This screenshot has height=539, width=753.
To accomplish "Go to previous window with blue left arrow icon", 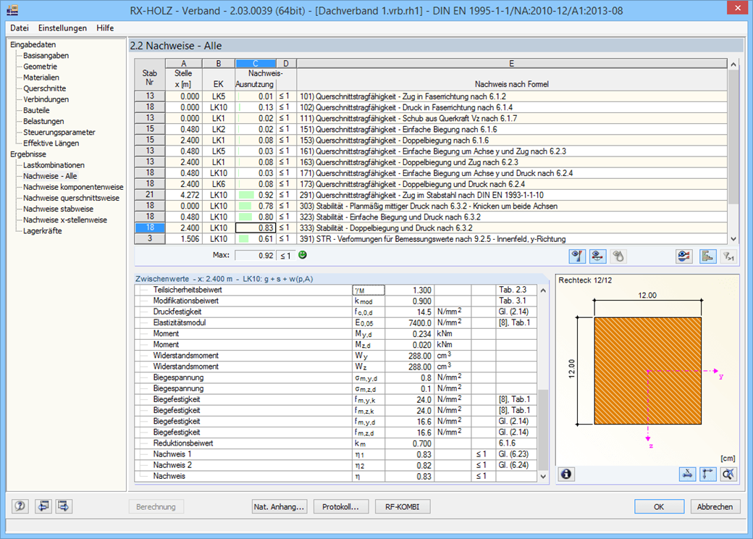I will [43, 506].
